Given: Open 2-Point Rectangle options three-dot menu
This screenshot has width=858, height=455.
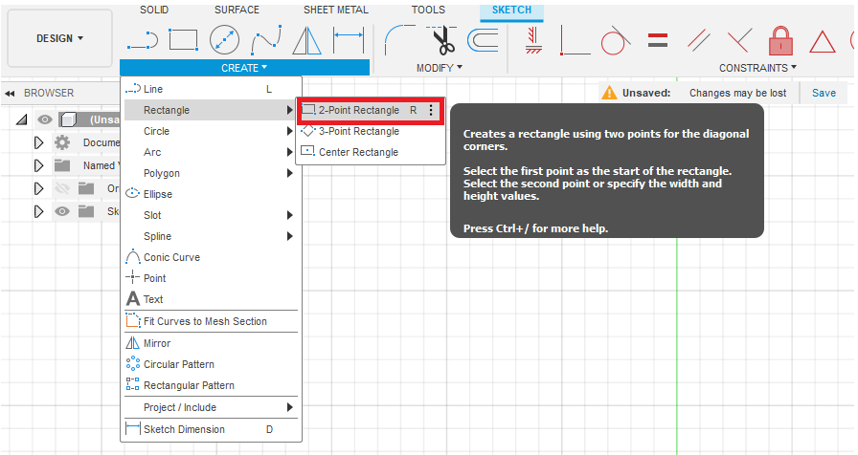Looking at the screenshot, I should (431, 110).
